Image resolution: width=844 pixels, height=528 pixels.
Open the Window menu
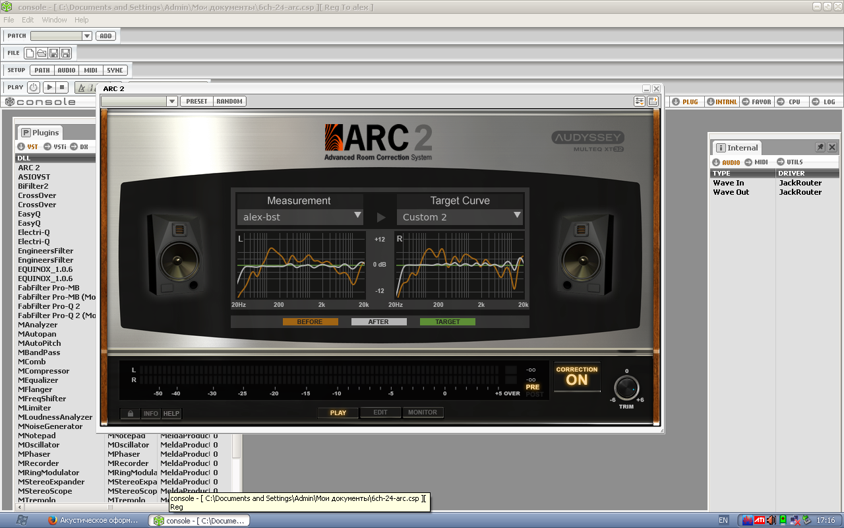(54, 20)
